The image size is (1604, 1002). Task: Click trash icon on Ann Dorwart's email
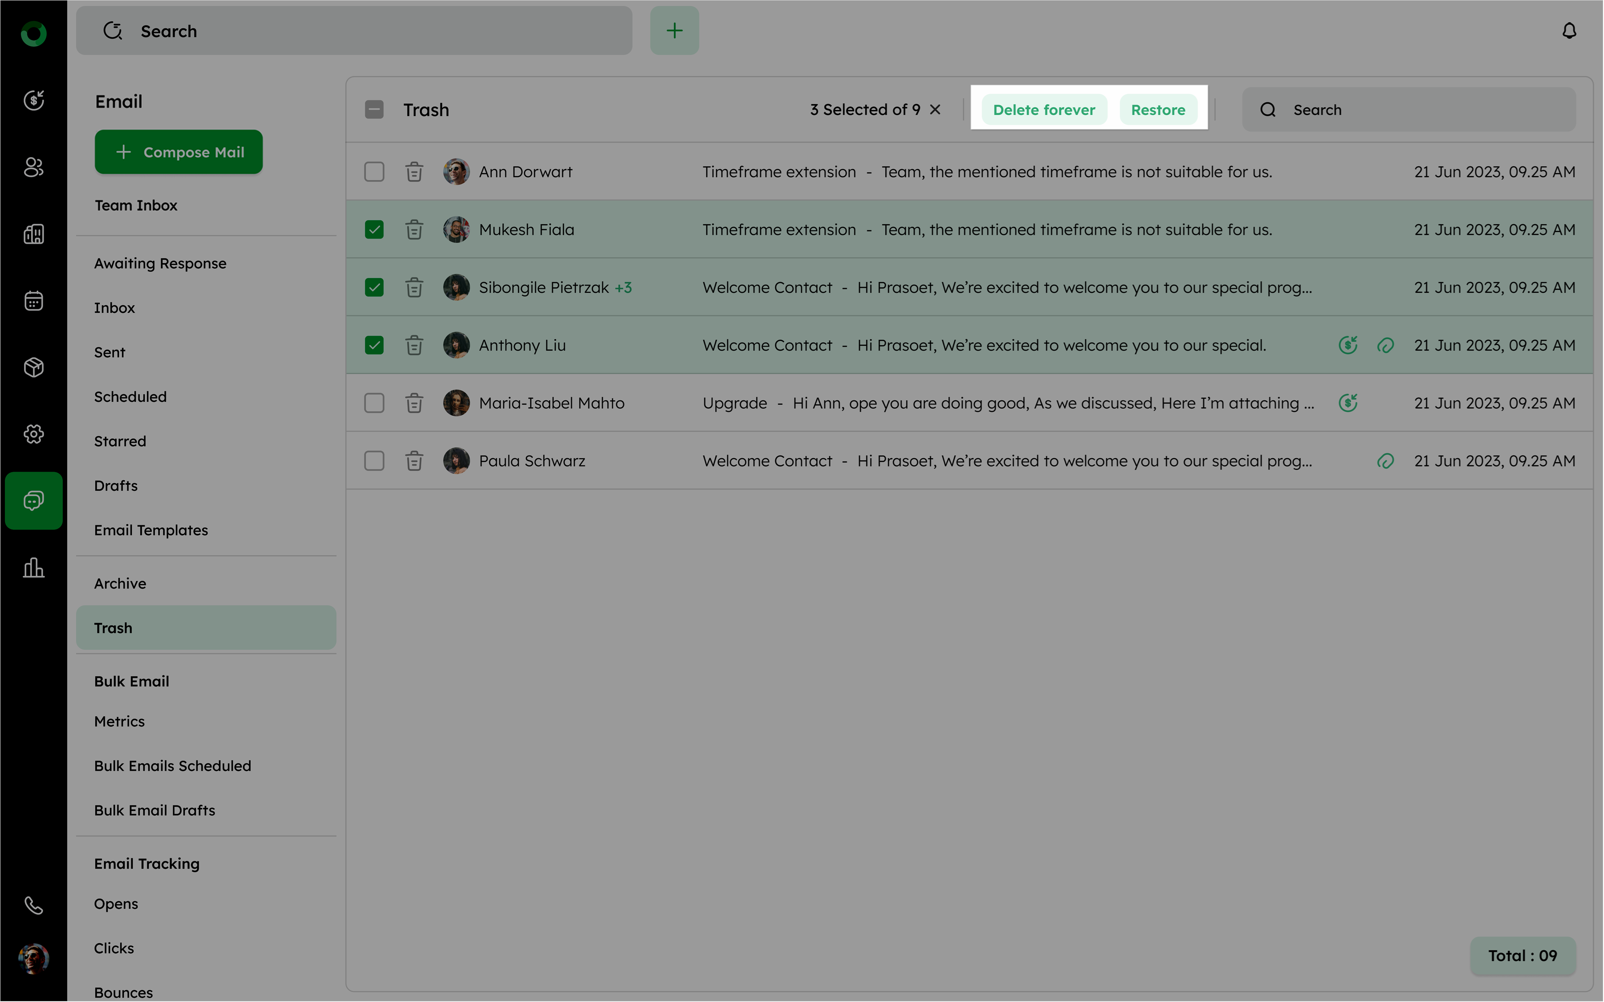pyautogui.click(x=415, y=172)
